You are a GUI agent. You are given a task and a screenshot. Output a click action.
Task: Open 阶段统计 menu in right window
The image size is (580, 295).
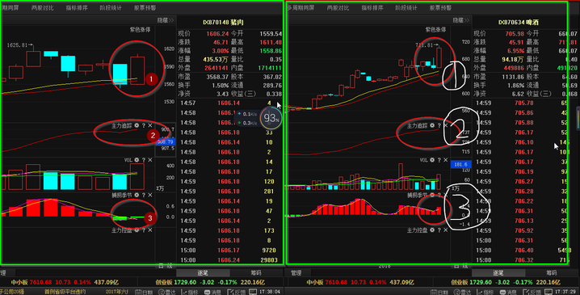pyautogui.click(x=406, y=8)
